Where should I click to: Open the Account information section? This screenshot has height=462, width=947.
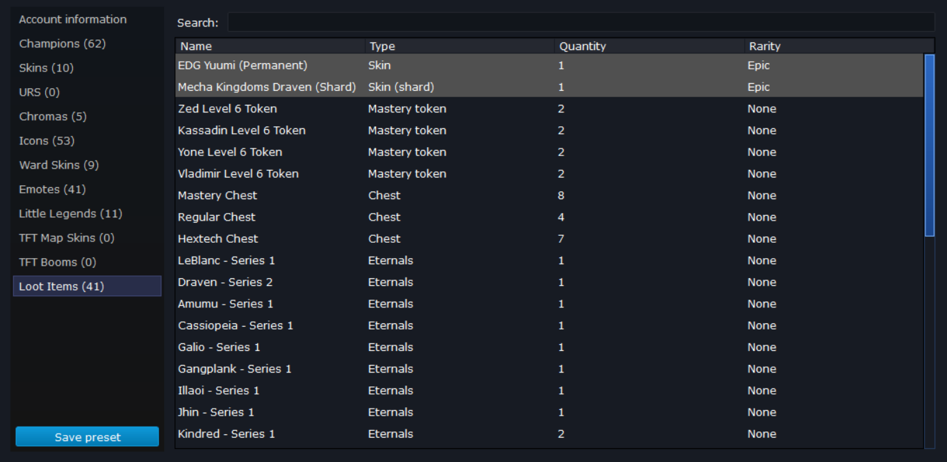[87, 19]
